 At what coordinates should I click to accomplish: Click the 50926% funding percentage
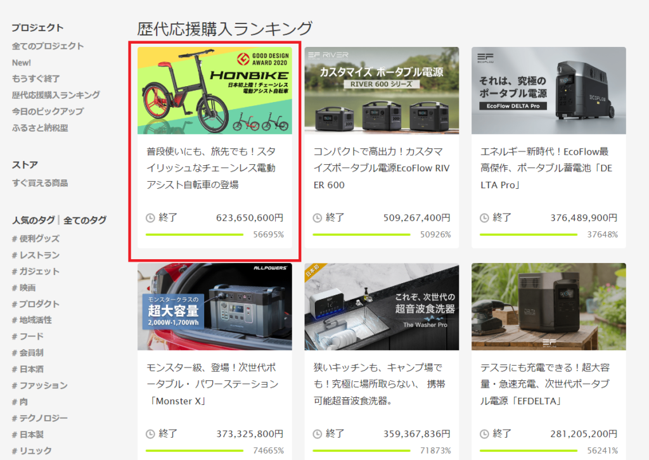coord(435,234)
